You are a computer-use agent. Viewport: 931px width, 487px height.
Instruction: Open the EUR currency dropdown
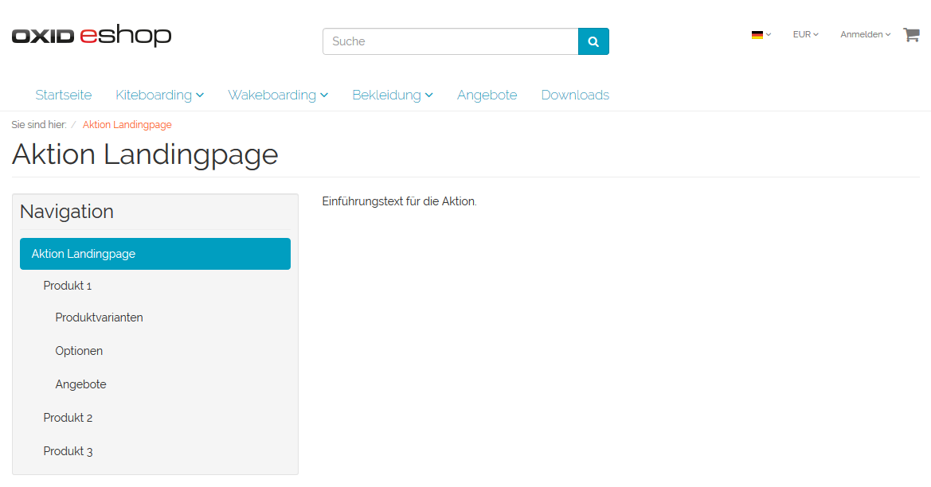(806, 34)
